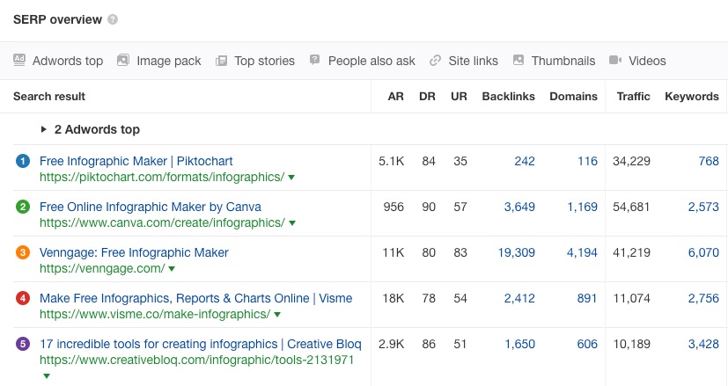Click the Site links chain icon
This screenshot has width=728, height=386.
point(435,61)
